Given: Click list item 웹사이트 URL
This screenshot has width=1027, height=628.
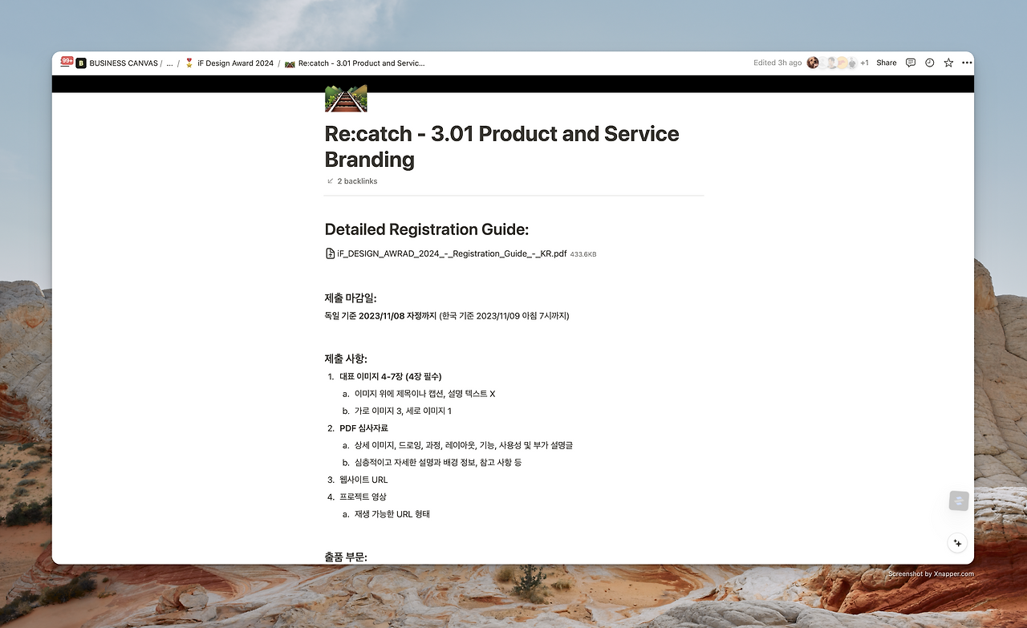Looking at the screenshot, I should (x=363, y=480).
